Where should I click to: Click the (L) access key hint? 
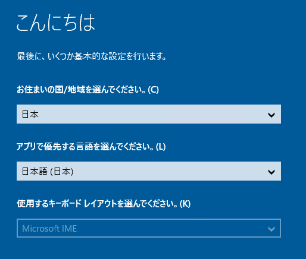161,147
